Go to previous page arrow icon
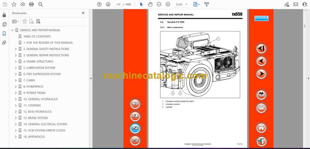Image resolution: width=310 pixels, height=149 pixels. click(x=99, y=4)
